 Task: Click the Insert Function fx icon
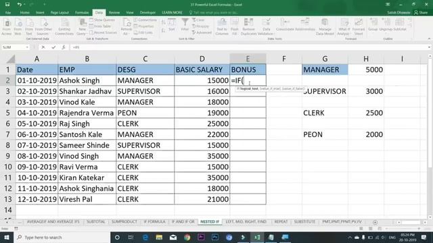63,47
